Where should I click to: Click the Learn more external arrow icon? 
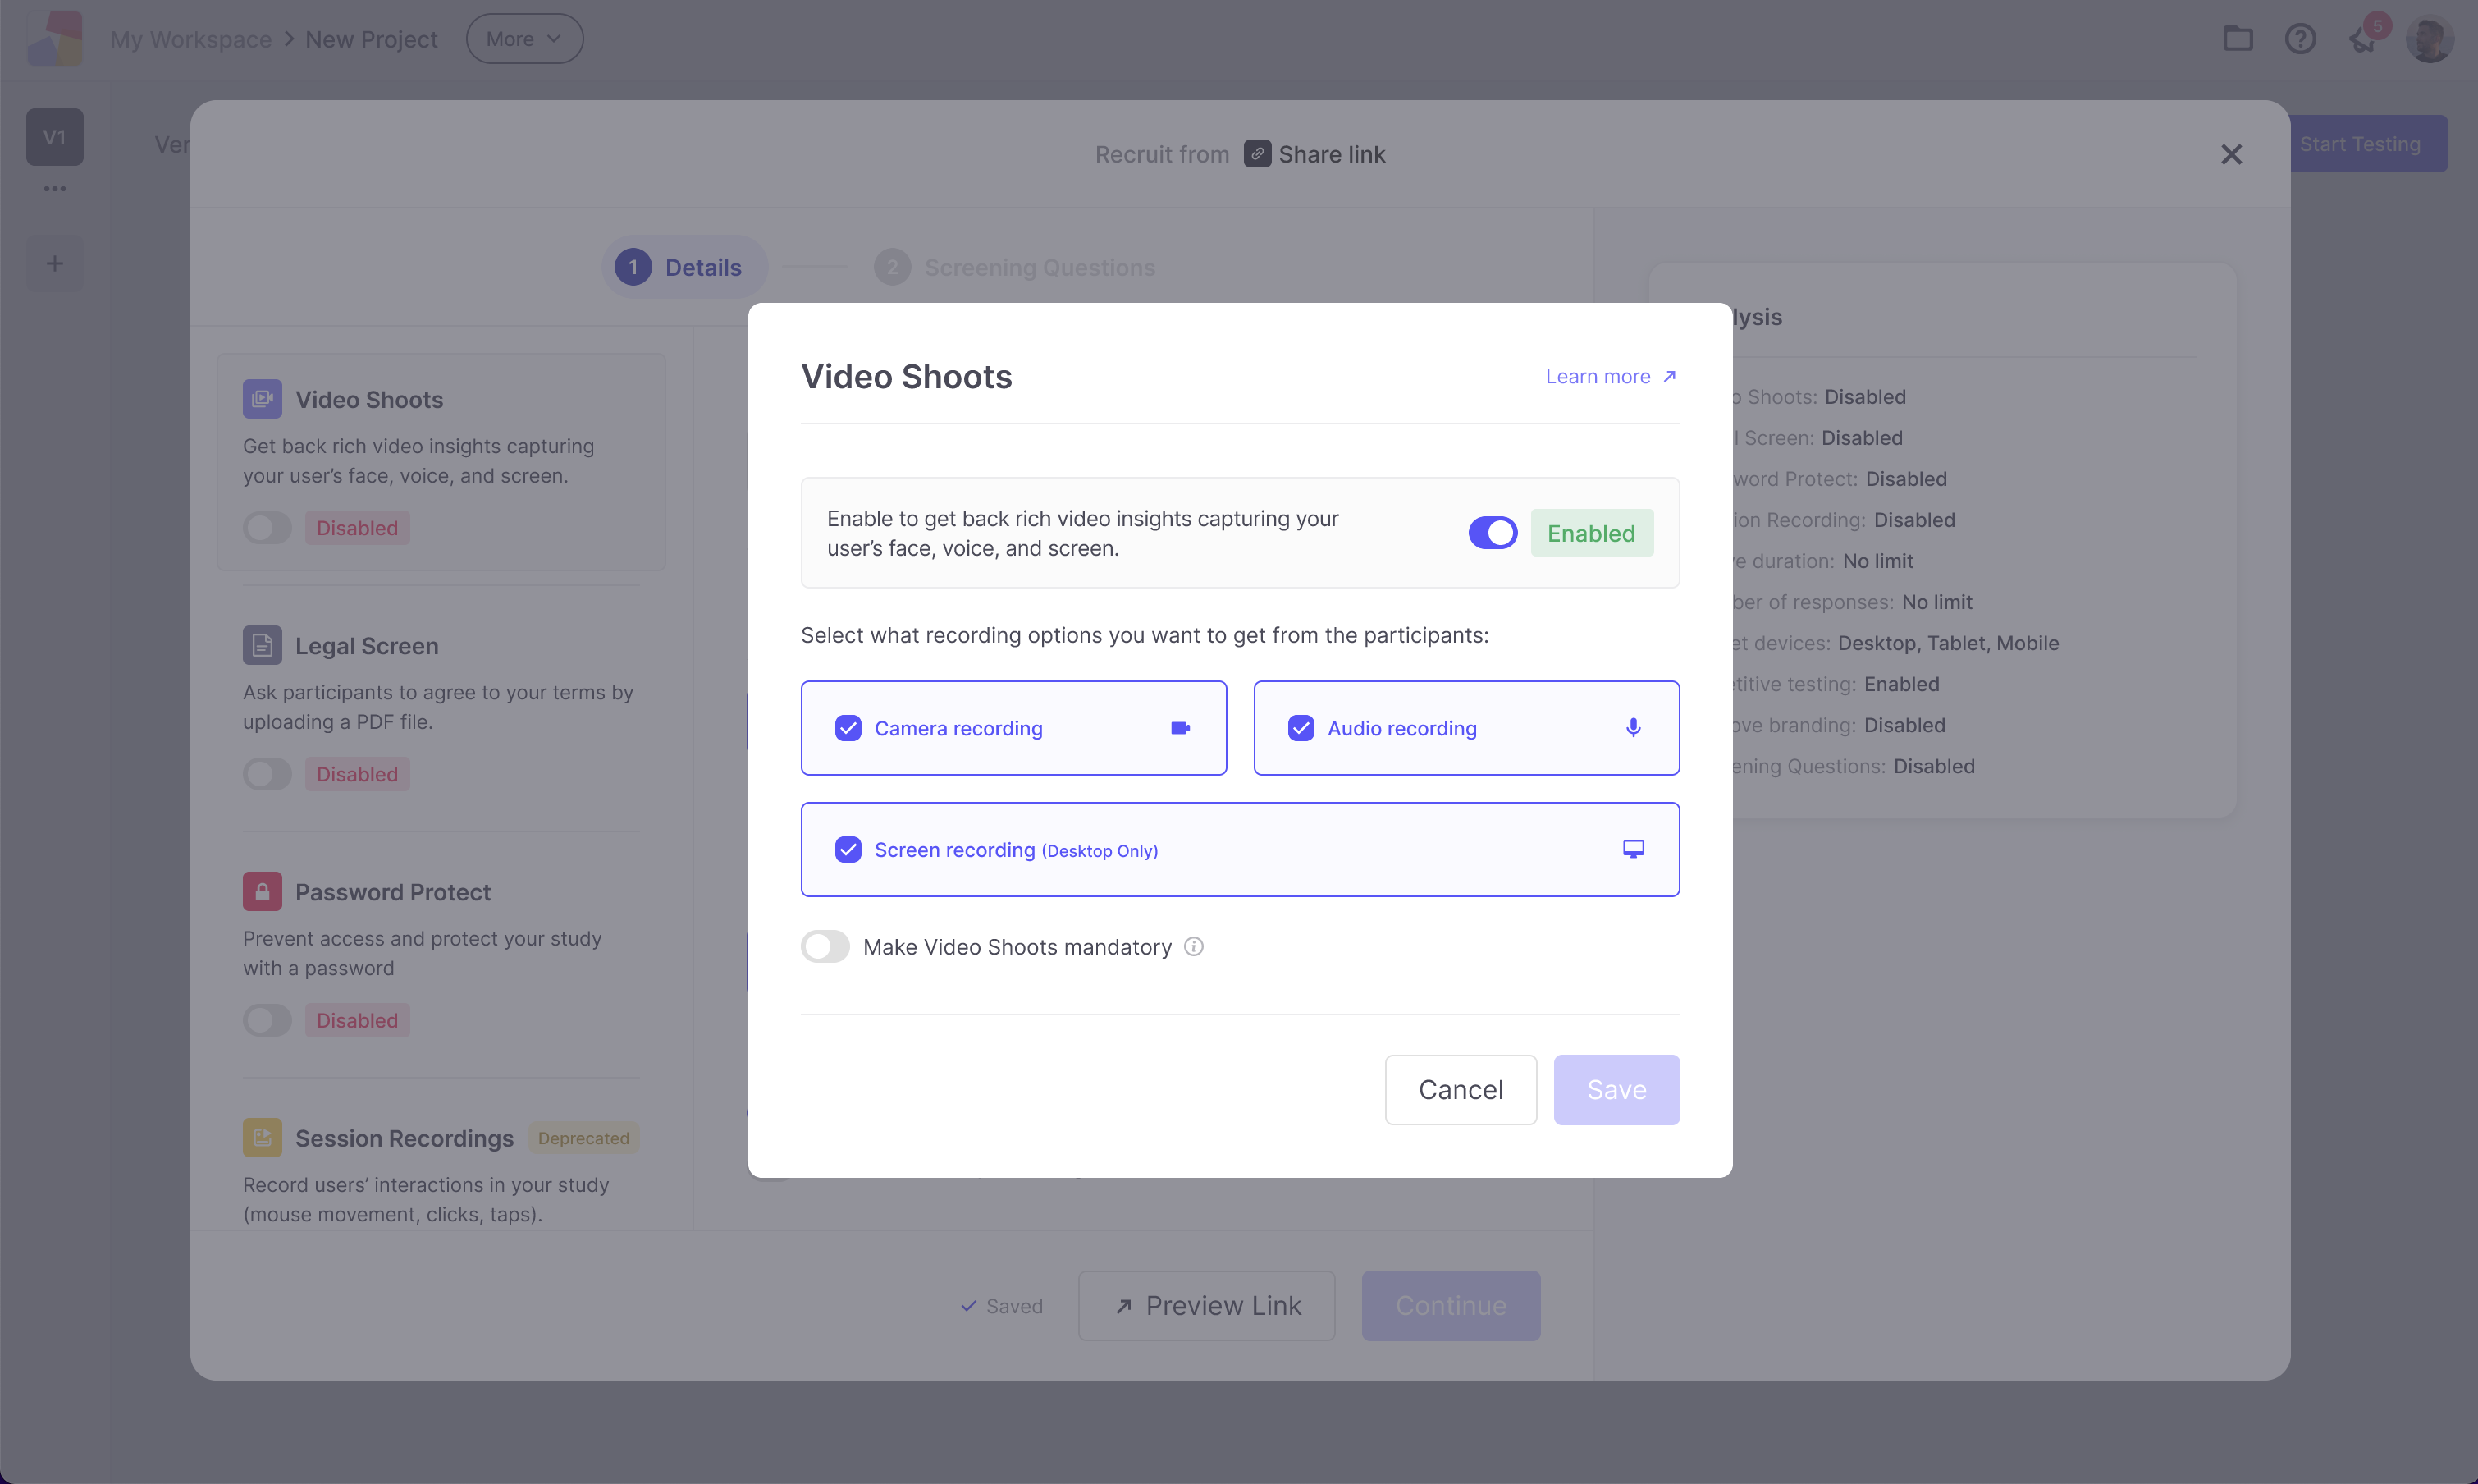pos(1669,376)
